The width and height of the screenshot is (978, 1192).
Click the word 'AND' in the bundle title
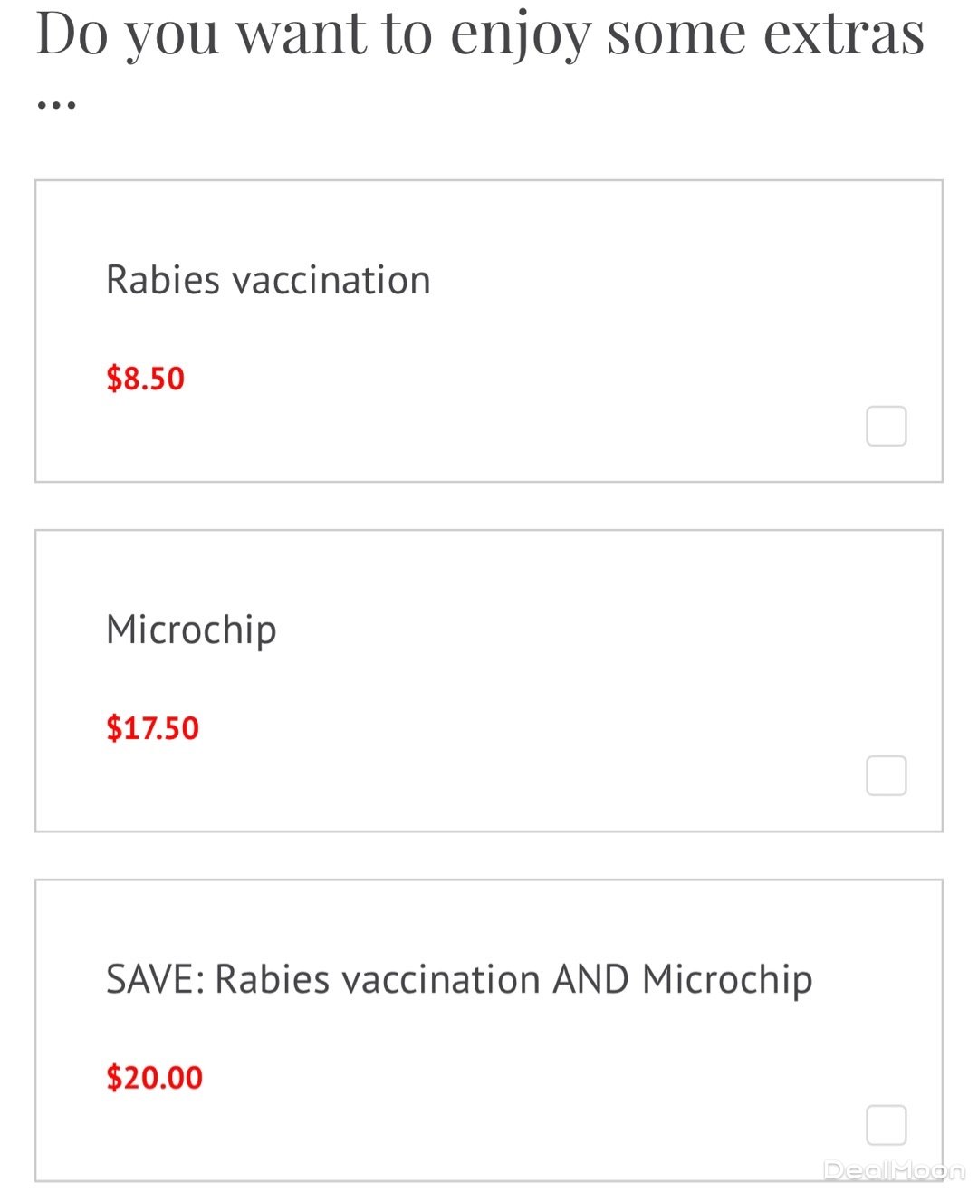[590, 979]
